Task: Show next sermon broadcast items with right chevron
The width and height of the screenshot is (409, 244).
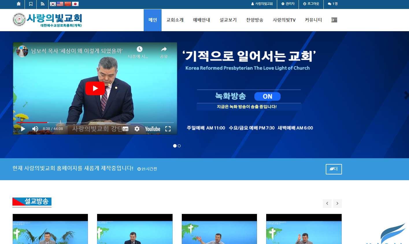Action: click(337, 204)
